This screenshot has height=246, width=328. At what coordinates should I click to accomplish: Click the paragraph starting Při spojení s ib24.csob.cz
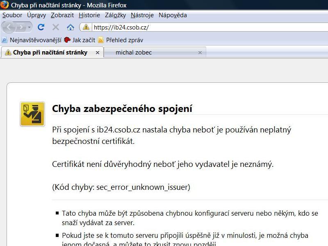pyautogui.click(x=171, y=135)
